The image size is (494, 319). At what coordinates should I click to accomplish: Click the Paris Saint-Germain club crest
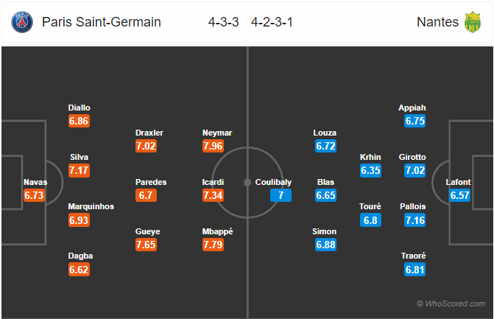point(22,22)
